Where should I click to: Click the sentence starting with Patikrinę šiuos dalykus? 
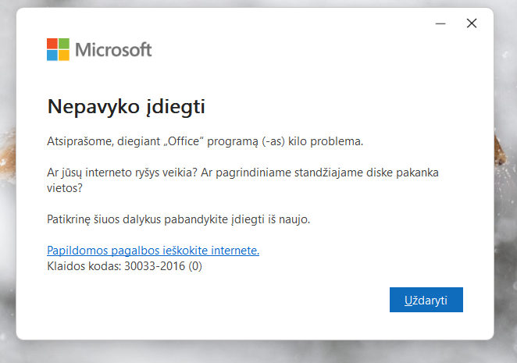coord(178,219)
